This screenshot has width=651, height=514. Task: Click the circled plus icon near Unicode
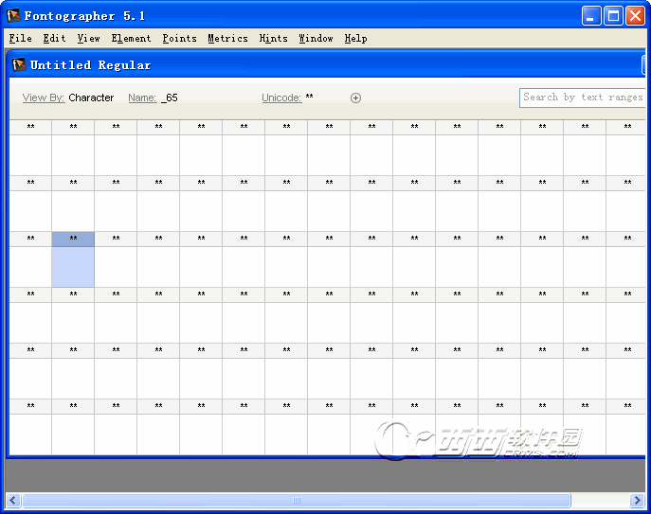(355, 97)
